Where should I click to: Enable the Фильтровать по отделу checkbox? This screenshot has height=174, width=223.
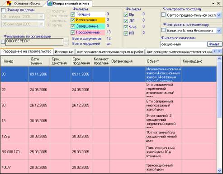pos(163,15)
